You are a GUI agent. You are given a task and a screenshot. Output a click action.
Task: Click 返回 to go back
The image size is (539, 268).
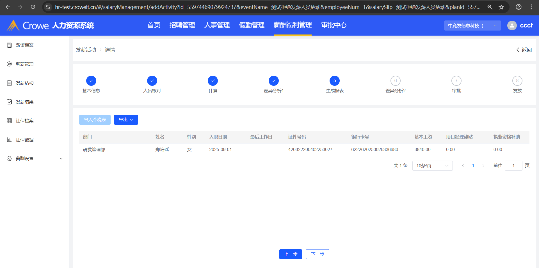point(524,50)
